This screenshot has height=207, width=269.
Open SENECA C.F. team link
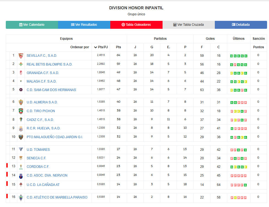36,158
